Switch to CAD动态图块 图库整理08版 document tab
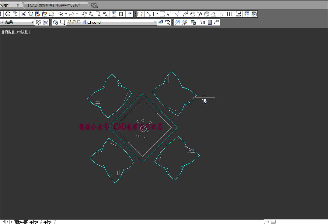Image resolution: width=328 pixels, height=224 pixels. [x=54, y=5]
